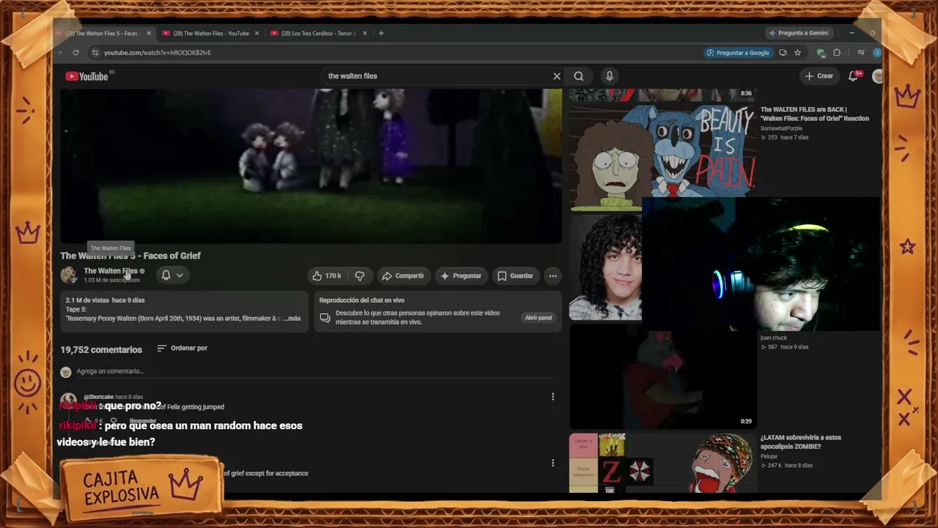The image size is (938, 528).
Task: Switch to Los Tres Cerditos tab
Action: click(319, 33)
